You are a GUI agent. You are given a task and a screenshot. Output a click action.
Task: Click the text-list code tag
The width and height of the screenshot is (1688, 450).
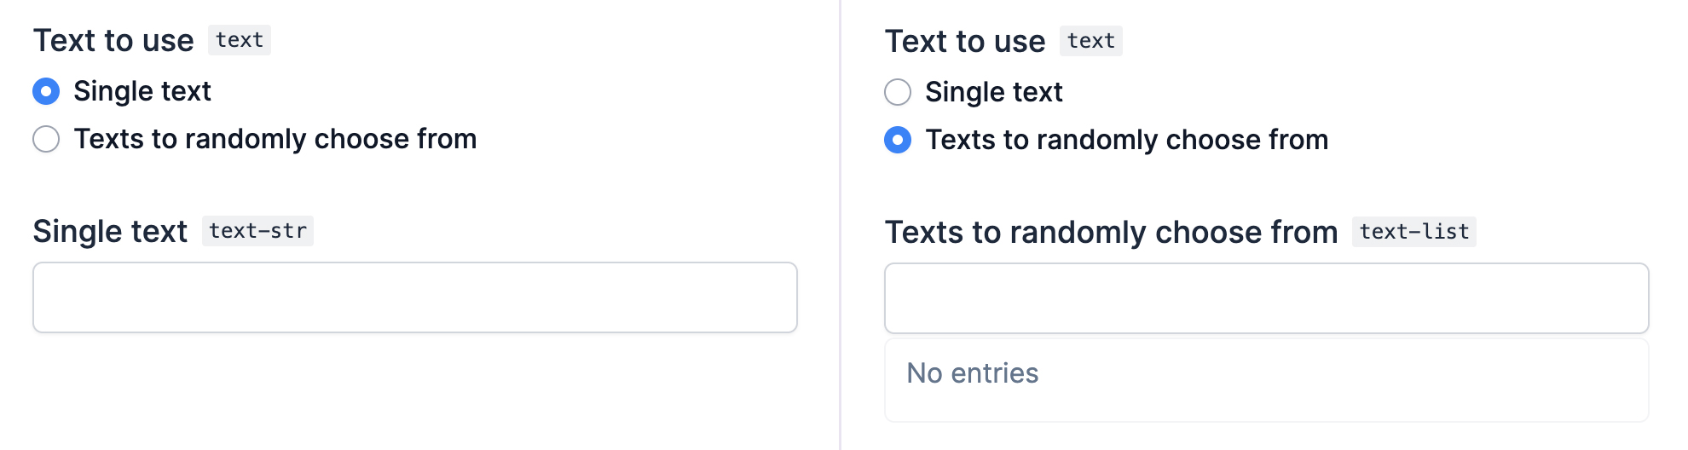(x=1413, y=232)
